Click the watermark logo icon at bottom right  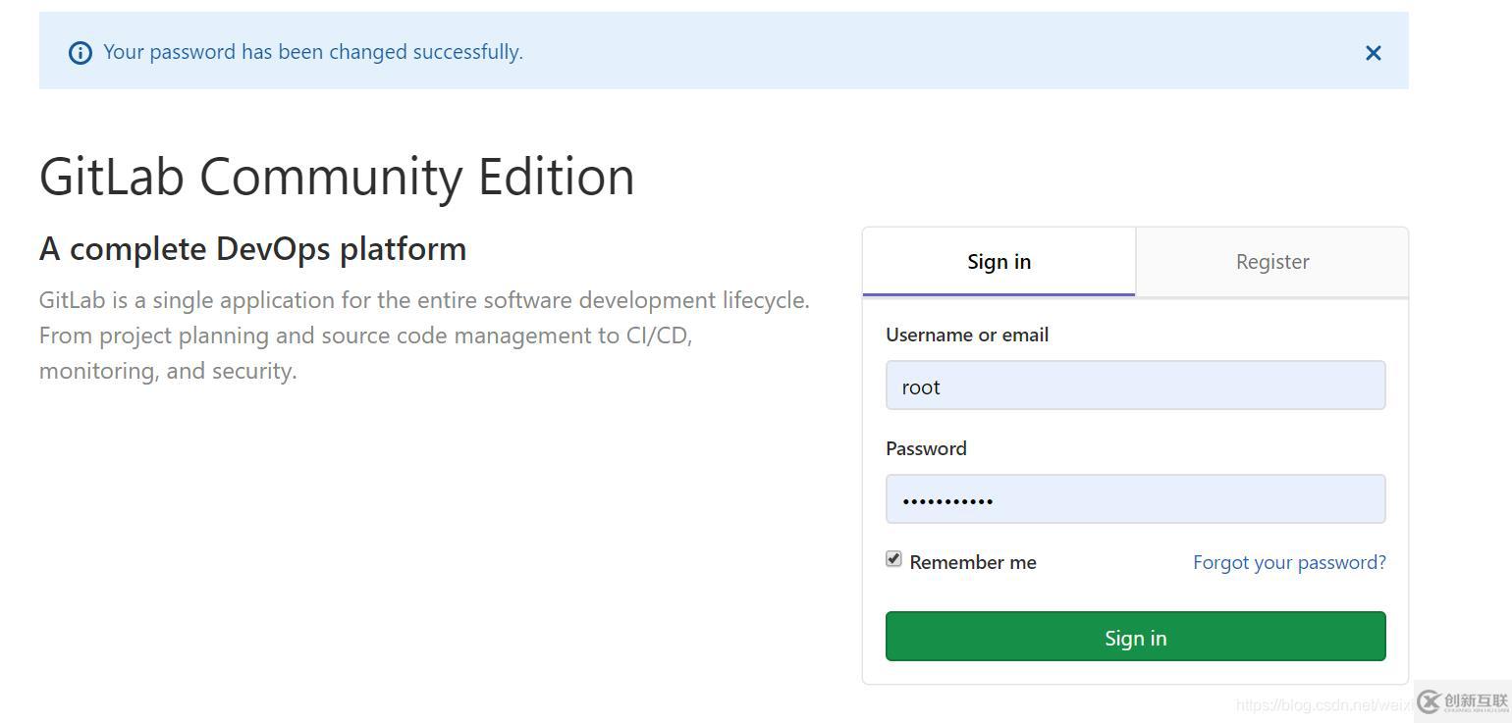(x=1430, y=700)
